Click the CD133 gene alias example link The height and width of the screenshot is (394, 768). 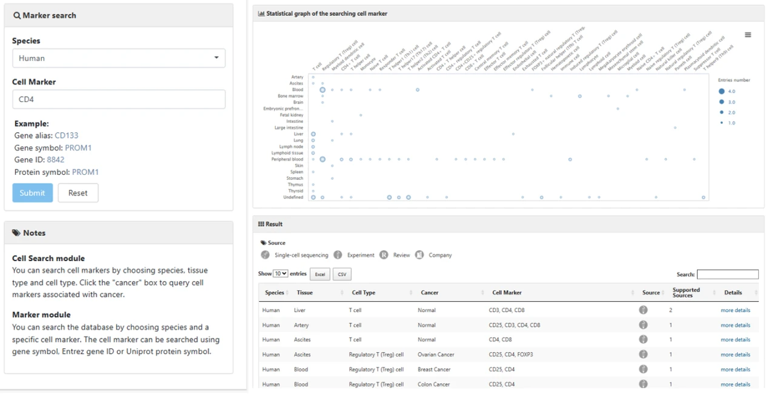pyautogui.click(x=66, y=135)
